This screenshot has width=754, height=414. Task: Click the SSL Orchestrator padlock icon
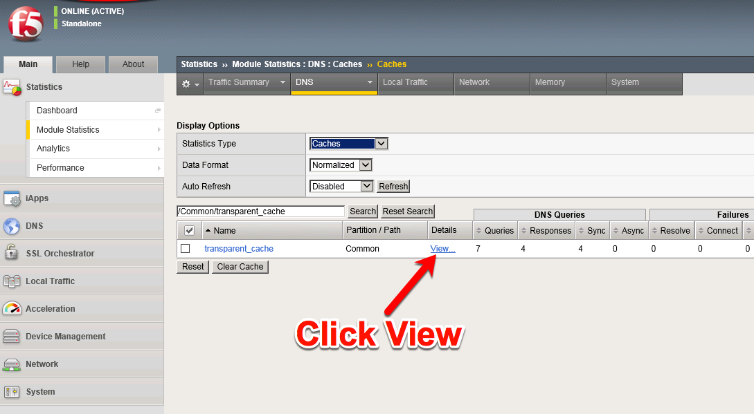click(x=10, y=253)
